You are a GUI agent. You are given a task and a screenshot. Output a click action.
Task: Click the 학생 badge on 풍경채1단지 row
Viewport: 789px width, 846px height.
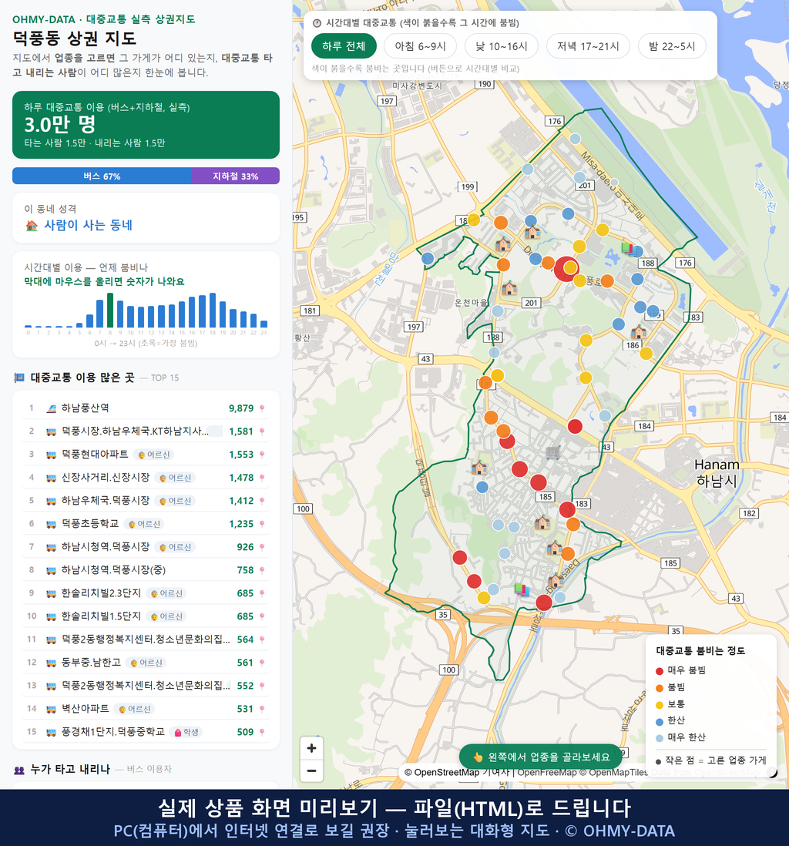[x=186, y=732]
